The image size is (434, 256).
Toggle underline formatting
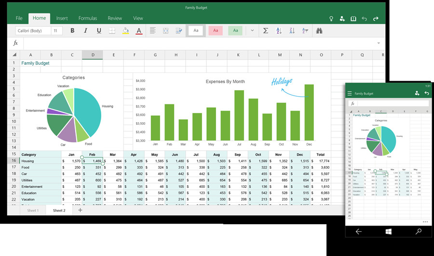99,31
